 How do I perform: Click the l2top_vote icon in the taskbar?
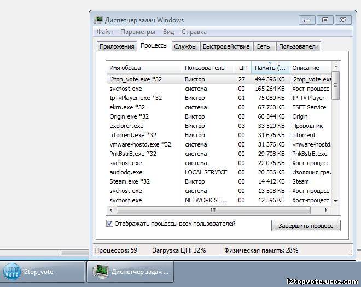(11, 271)
